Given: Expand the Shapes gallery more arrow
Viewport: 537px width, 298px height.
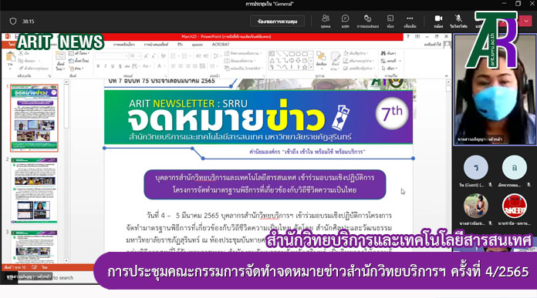Looking at the screenshot, I should point(311,67).
